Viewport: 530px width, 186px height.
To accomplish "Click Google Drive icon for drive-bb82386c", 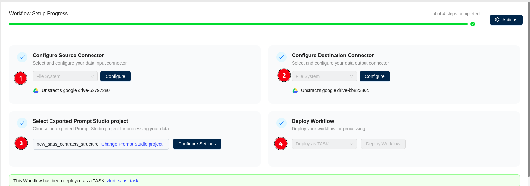I will 295,90.
